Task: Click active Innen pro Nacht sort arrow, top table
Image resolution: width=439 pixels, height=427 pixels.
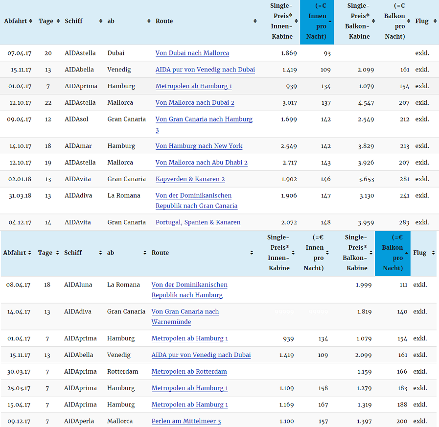Action: pyautogui.click(x=330, y=21)
